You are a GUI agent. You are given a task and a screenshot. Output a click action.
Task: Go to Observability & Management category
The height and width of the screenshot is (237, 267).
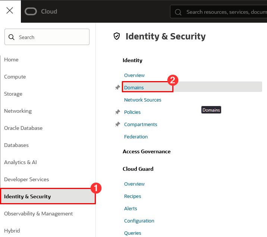(38, 214)
